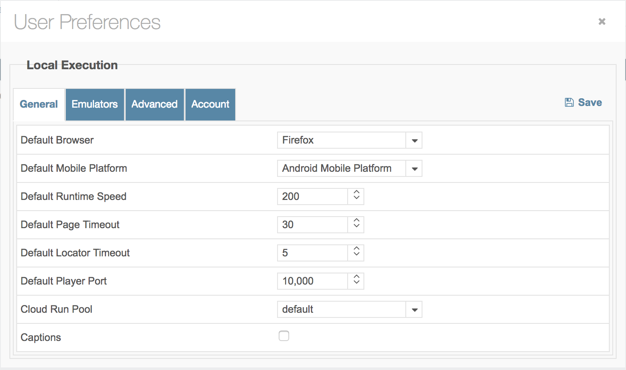Decrease Default Runtime Speed with down arrow
The height and width of the screenshot is (370, 626).
pos(357,199)
